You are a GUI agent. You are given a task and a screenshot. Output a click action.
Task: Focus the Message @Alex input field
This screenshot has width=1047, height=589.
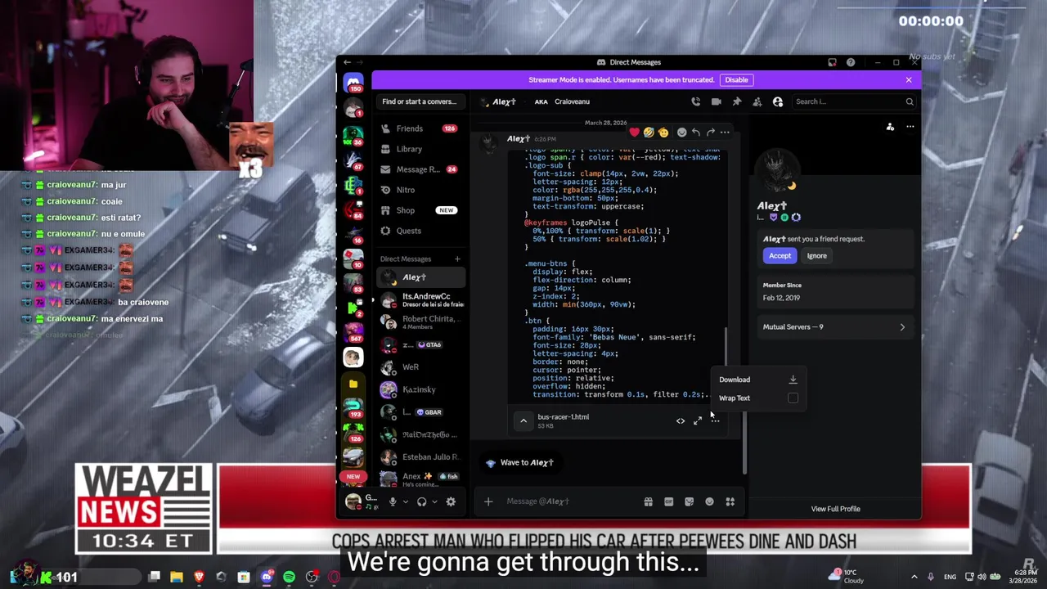(573, 501)
